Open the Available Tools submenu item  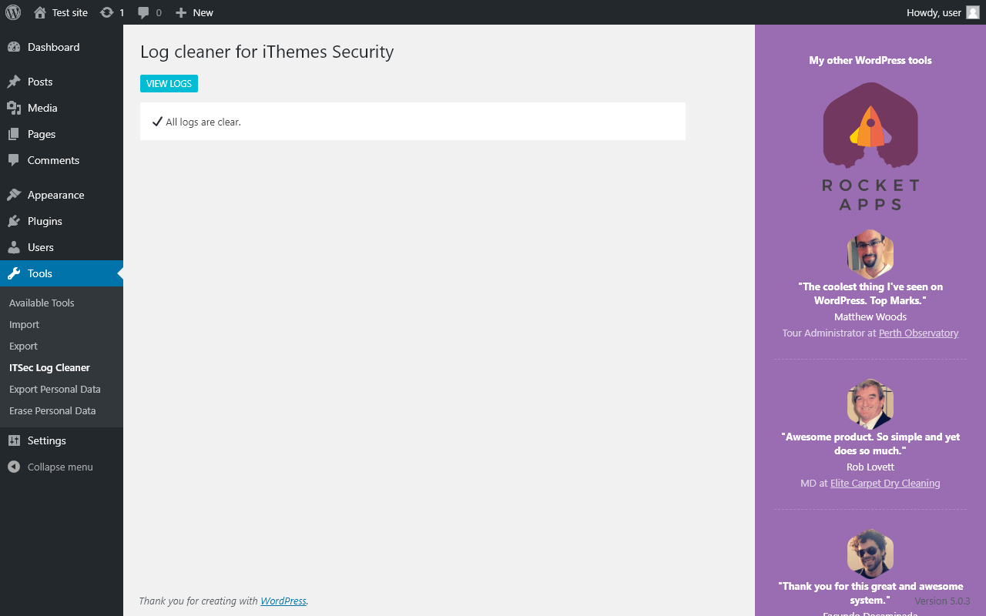(x=42, y=303)
